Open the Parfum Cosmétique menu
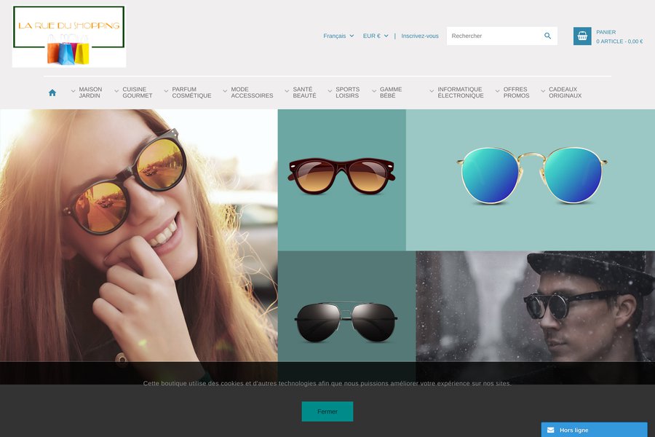Image resolution: width=655 pixels, height=437 pixels. click(x=191, y=92)
